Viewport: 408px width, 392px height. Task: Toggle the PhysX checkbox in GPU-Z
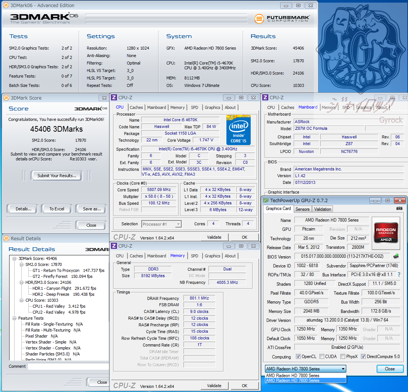343,357
